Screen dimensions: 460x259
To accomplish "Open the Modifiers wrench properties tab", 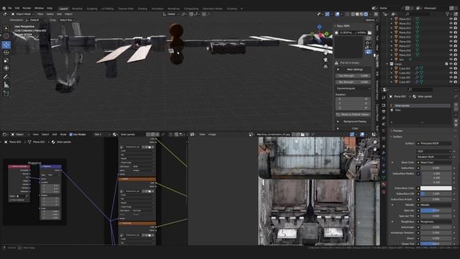I will click(384, 153).
